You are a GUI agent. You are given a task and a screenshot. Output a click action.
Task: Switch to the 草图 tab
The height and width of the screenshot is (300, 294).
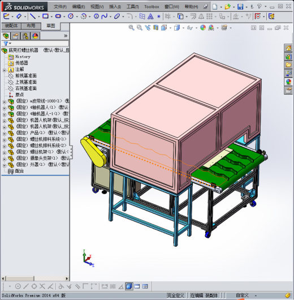click(51, 26)
